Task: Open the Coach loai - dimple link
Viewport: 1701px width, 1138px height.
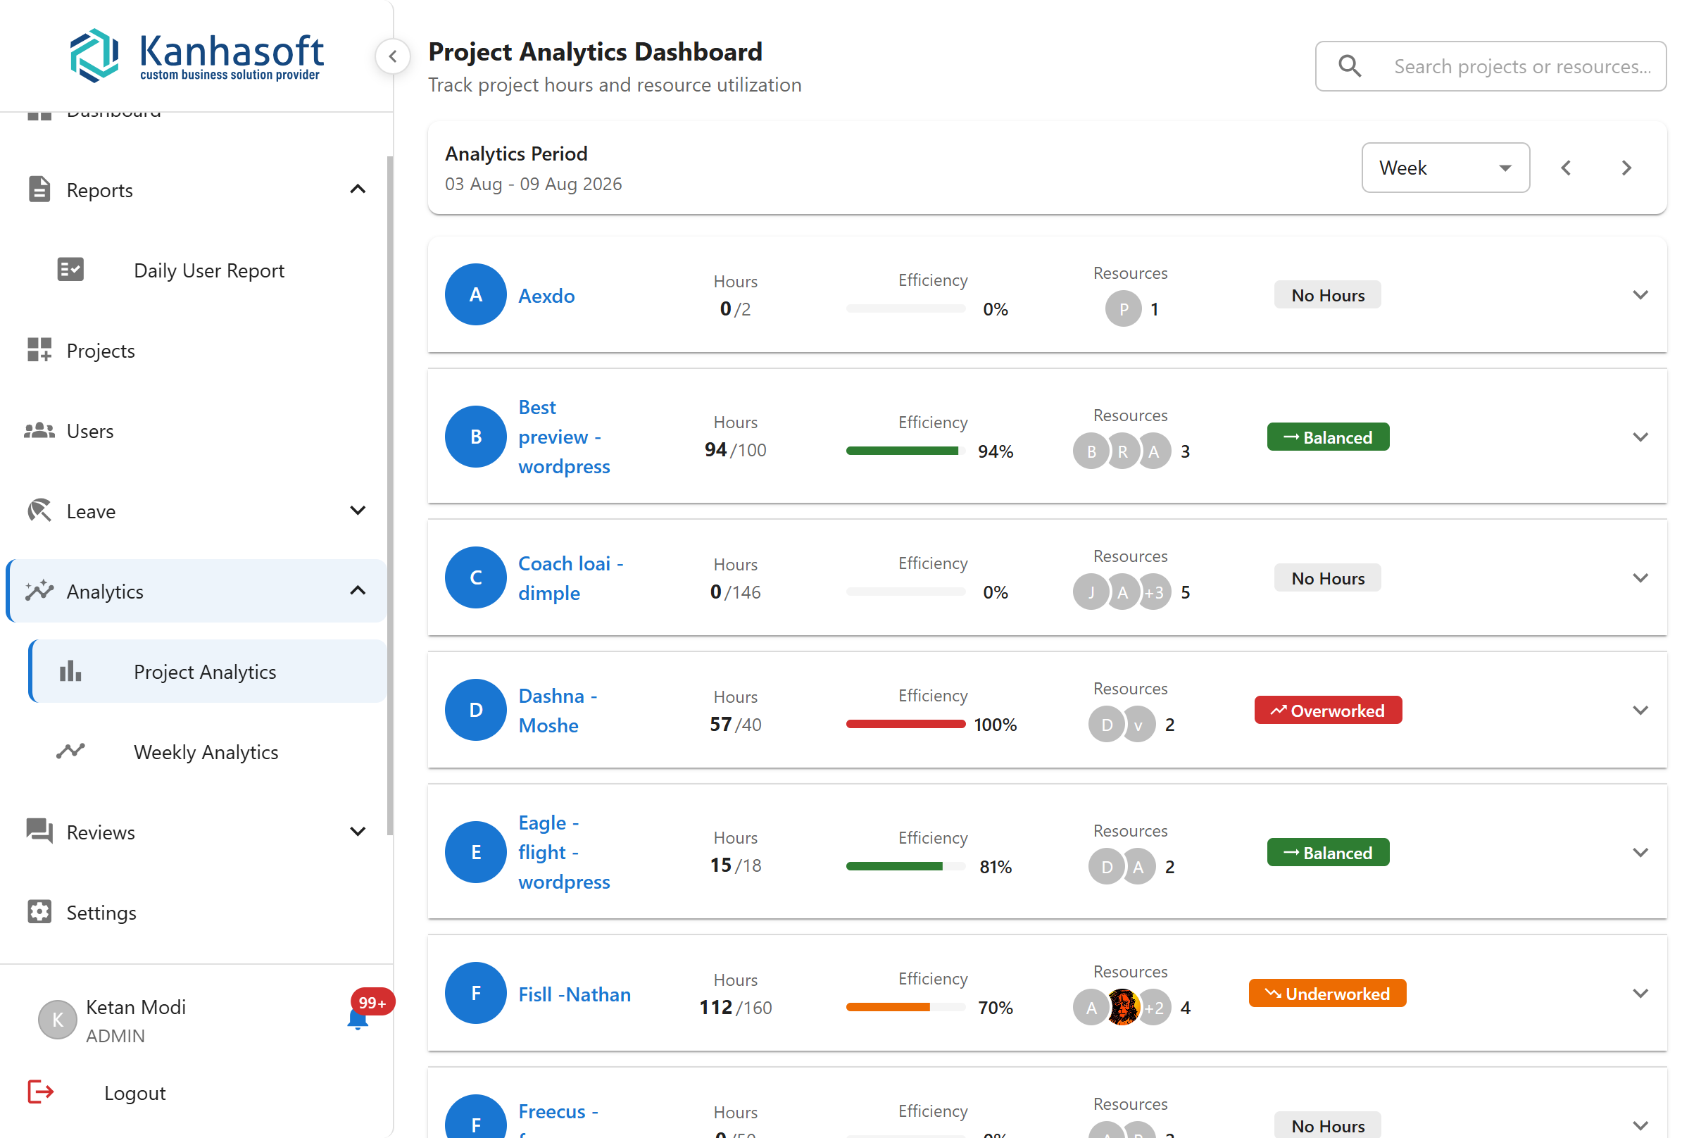Action: (570, 578)
